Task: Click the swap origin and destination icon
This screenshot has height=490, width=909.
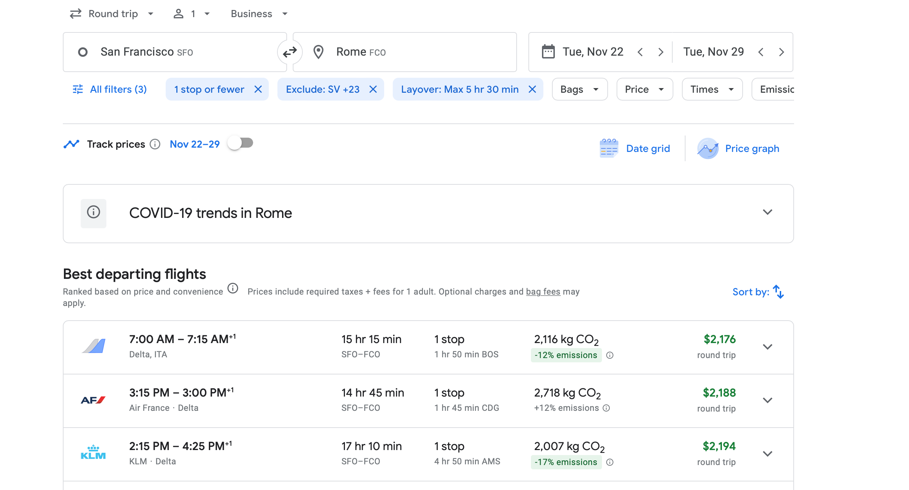Action: tap(290, 52)
